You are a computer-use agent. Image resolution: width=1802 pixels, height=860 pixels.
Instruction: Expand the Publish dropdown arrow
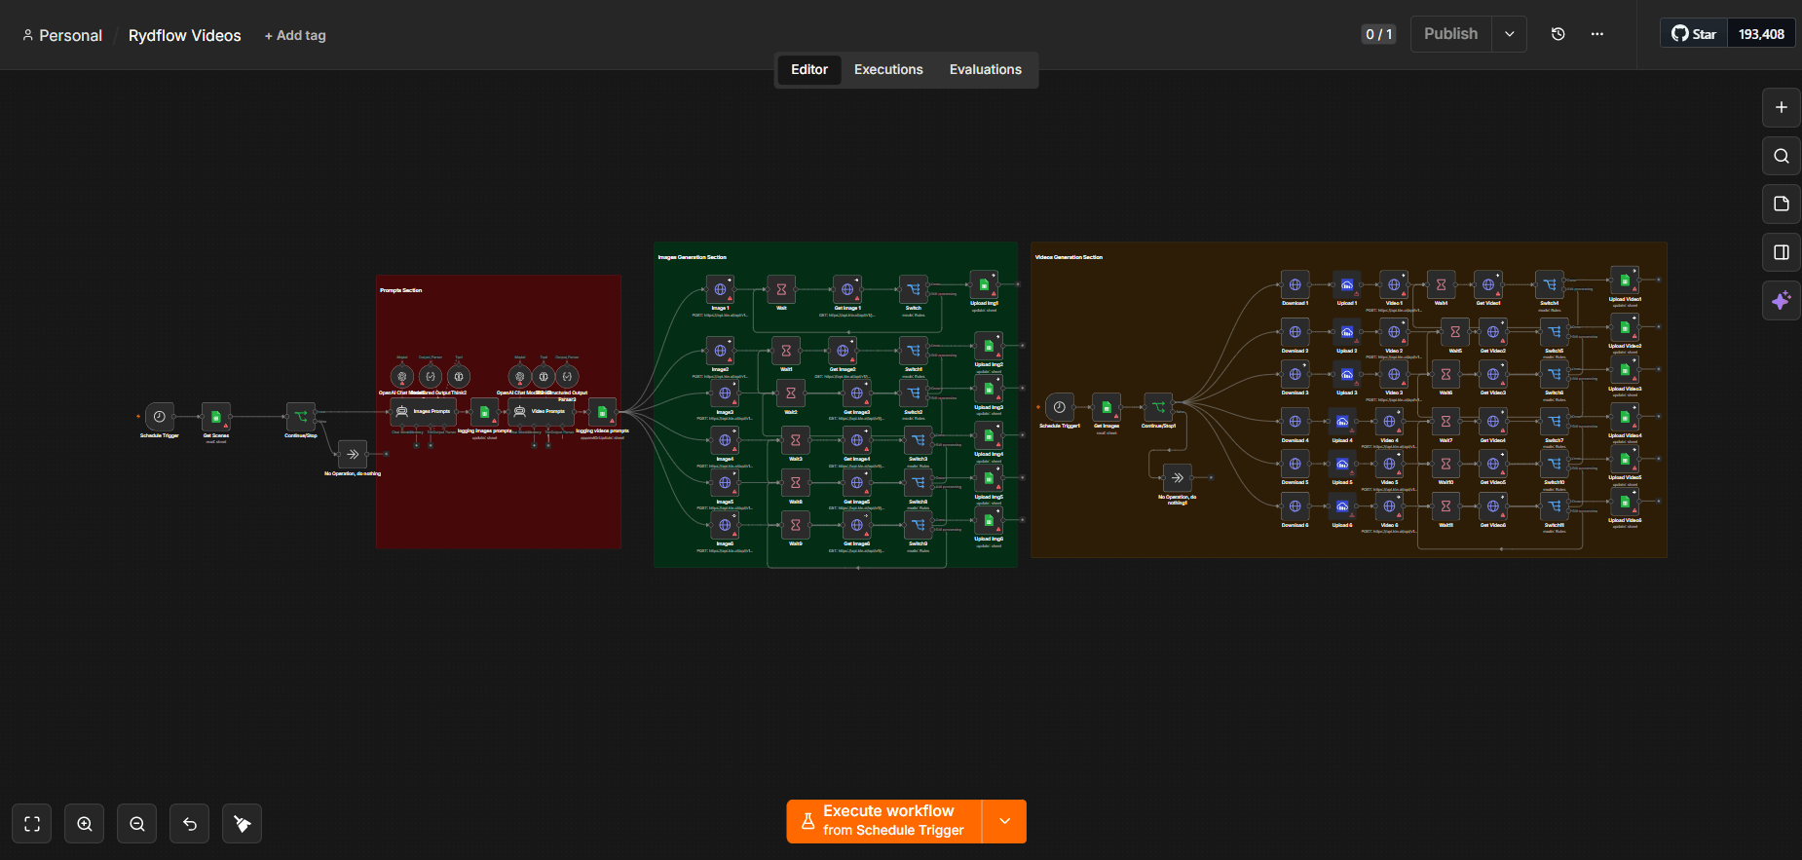point(1509,34)
